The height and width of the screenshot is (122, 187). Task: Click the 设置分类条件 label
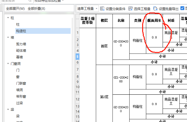coord(115,9)
